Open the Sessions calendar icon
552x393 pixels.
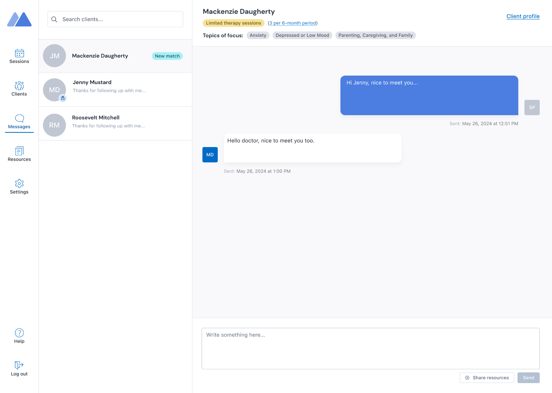19,53
